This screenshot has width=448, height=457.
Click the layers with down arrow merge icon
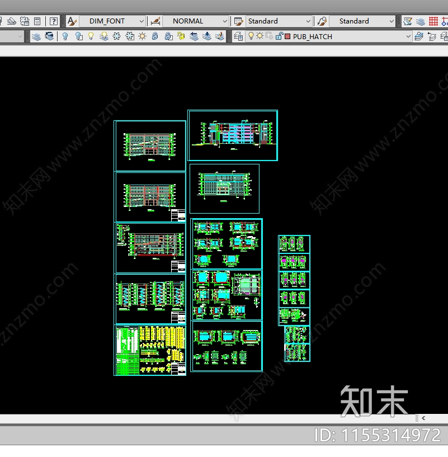[206, 36]
